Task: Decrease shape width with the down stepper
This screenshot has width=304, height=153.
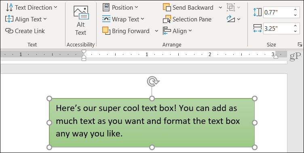Action: [295, 31]
